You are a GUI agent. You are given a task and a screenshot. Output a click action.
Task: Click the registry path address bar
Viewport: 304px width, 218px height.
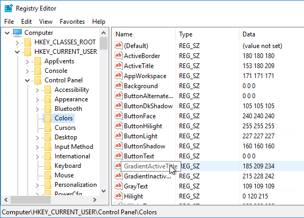(x=152, y=212)
